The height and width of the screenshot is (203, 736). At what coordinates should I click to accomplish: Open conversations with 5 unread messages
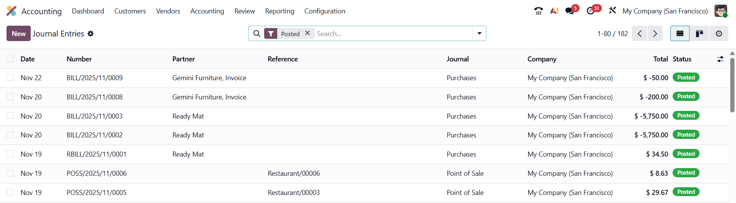(570, 11)
